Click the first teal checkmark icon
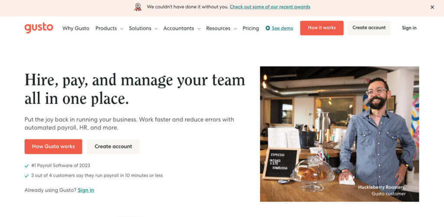 (x=27, y=166)
